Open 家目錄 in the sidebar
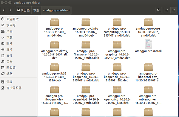This screenshot has width=179, height=117. 18,25
